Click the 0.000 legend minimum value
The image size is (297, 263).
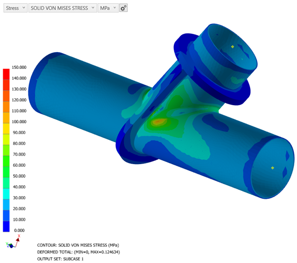pyautogui.click(x=19, y=230)
